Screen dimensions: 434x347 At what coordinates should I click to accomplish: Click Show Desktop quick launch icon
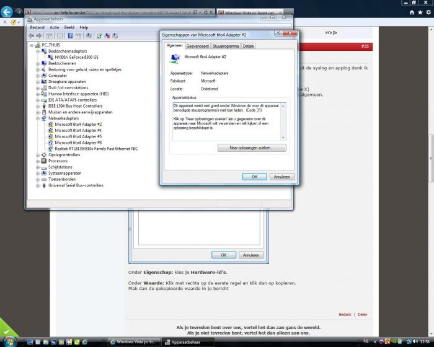pyautogui.click(x=30, y=342)
